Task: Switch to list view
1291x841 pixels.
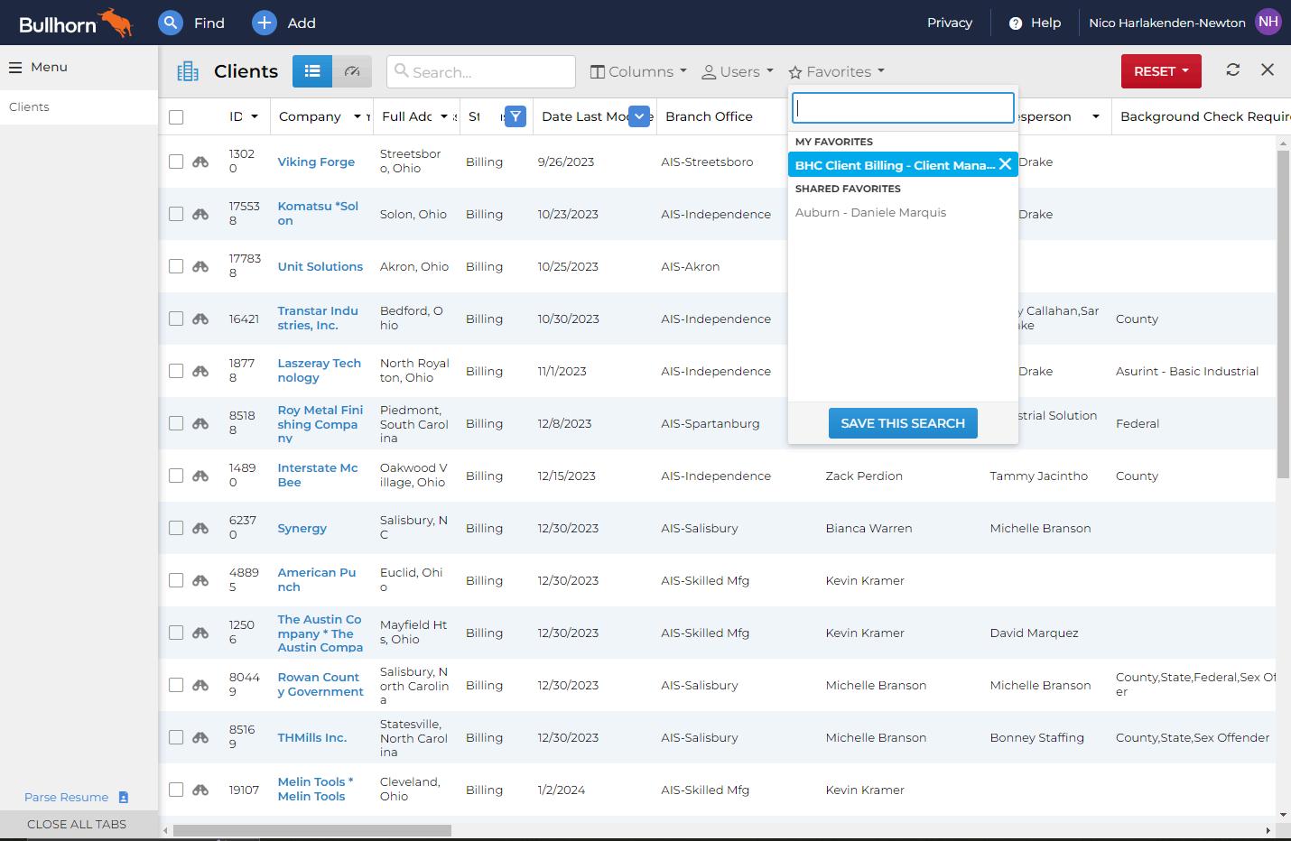Action: point(312,71)
